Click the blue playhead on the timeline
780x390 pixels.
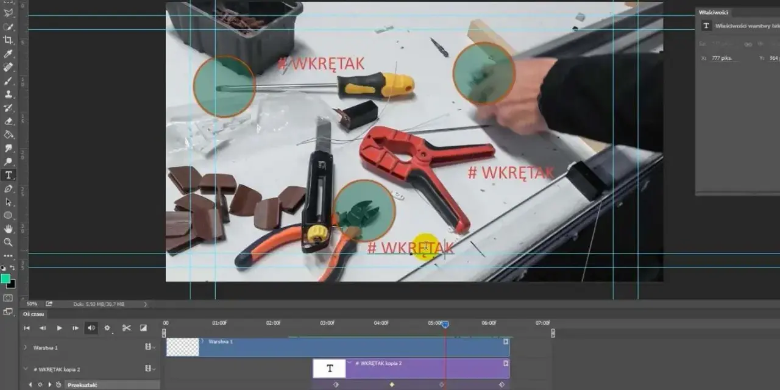445,325
